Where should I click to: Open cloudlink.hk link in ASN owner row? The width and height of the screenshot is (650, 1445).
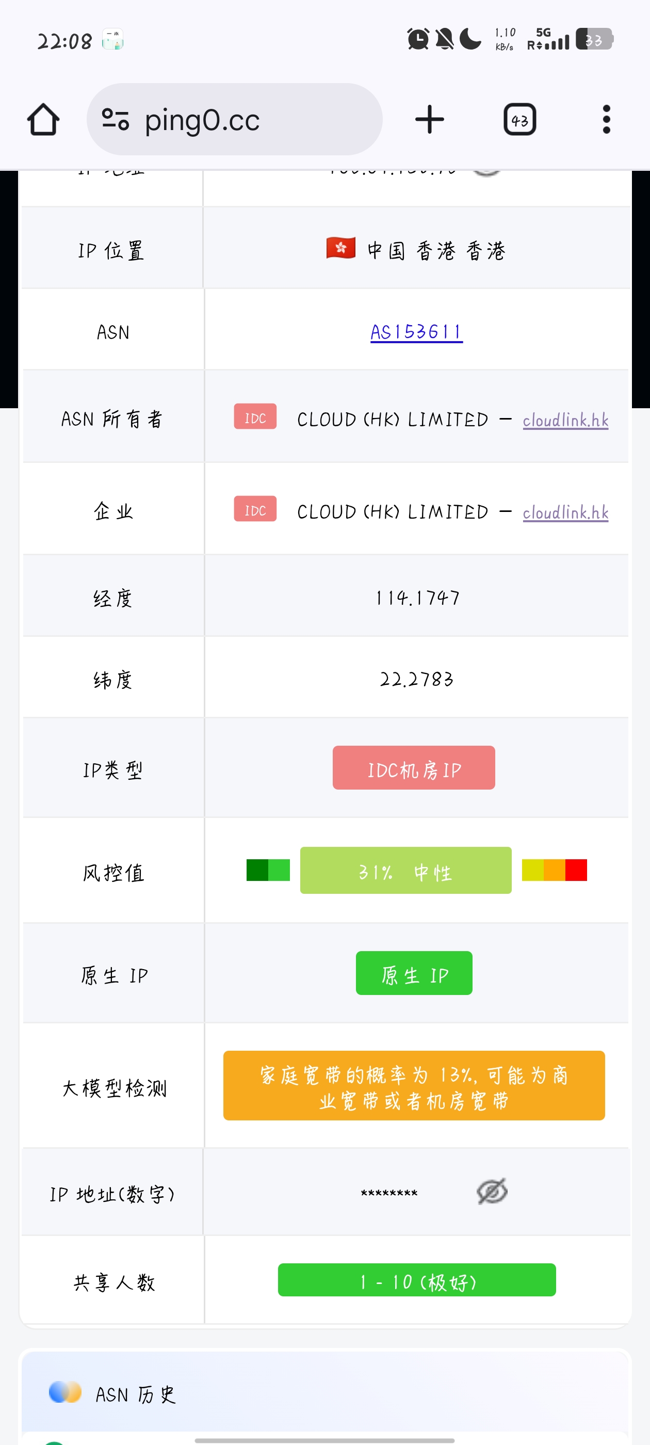565,420
